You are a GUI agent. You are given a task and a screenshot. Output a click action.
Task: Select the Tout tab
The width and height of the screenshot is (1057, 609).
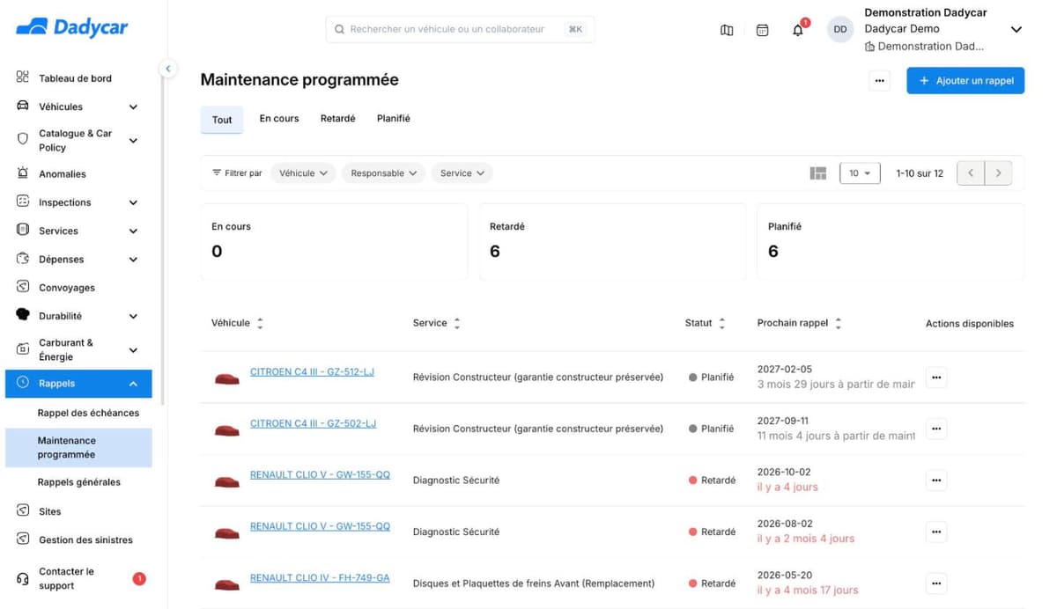(x=222, y=120)
